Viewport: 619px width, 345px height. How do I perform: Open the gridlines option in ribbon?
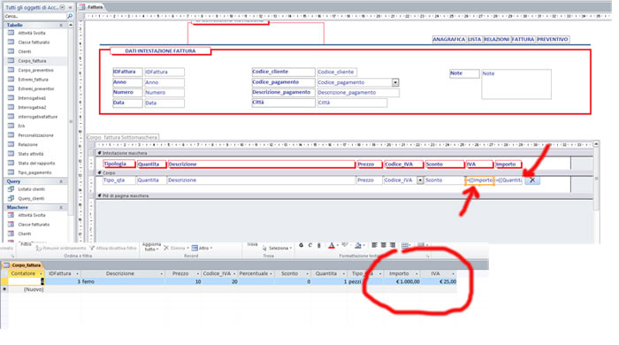pos(406,246)
